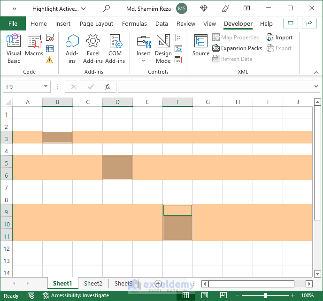Screen dimensions: 323x301
Task: Open the Visual Basic editor
Action: (14, 49)
